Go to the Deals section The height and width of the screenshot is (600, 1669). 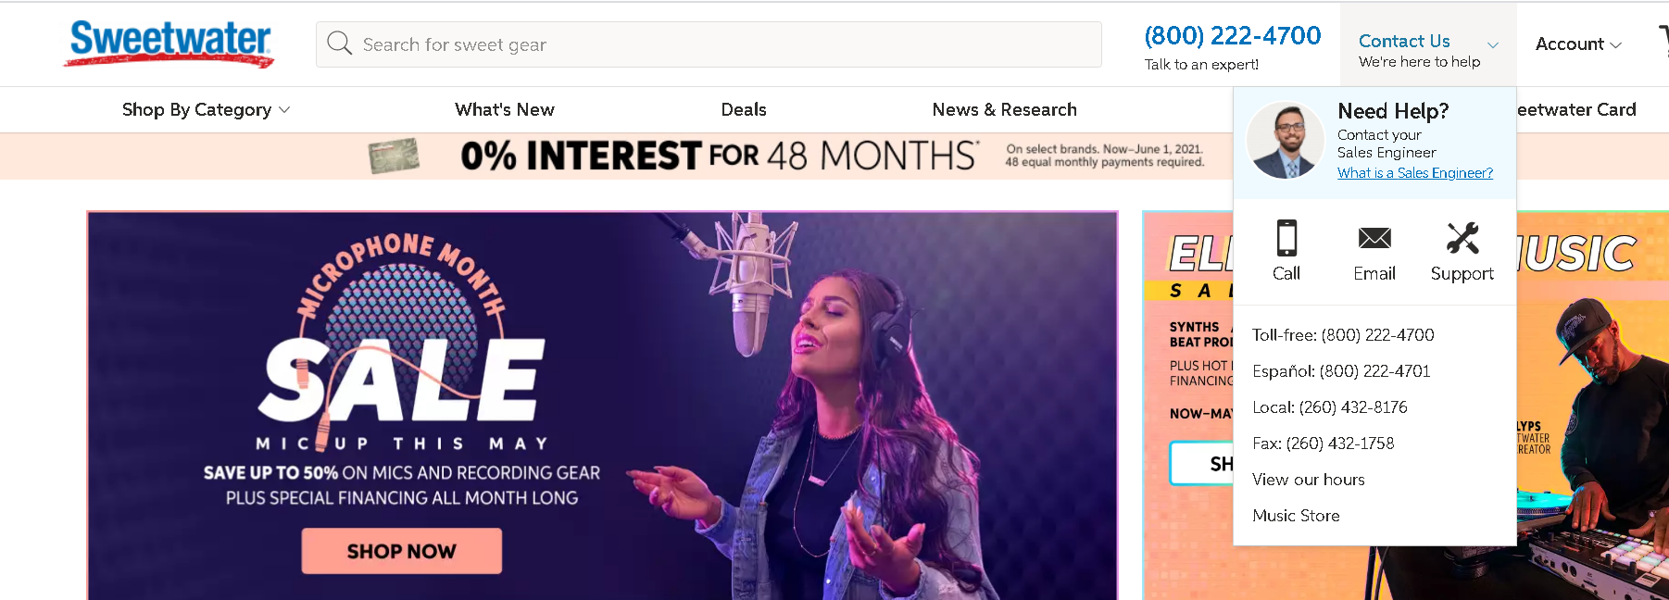pos(744,109)
